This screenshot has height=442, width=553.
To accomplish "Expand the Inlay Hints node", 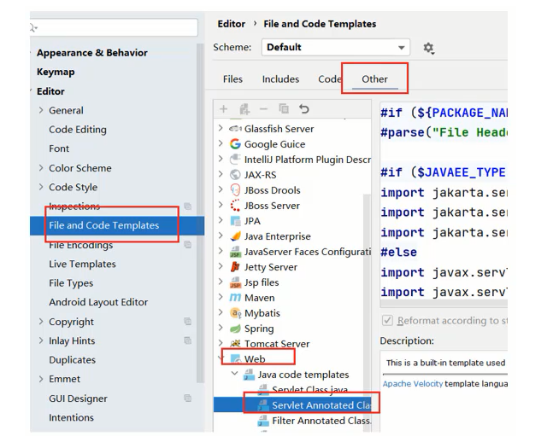I will [41, 340].
